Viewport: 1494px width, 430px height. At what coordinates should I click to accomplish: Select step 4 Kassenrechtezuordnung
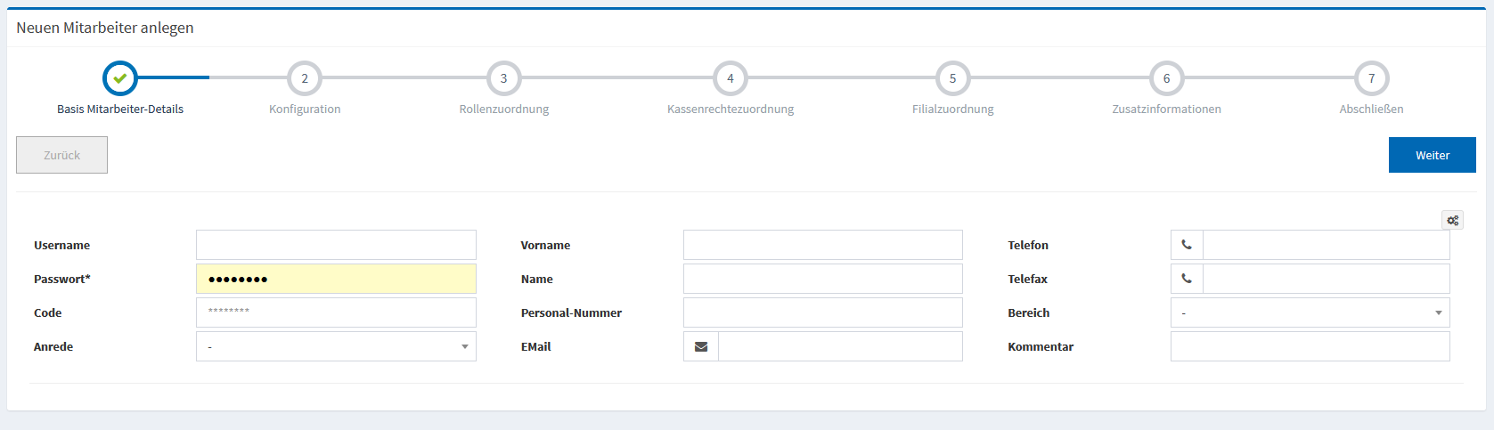[x=731, y=78]
